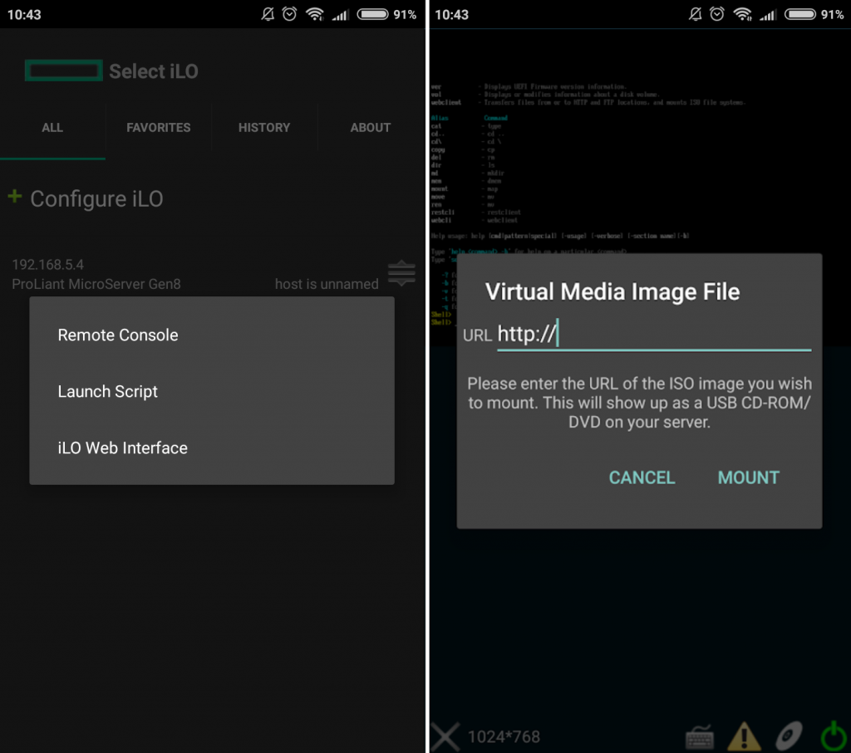
Task: Tap the 1024*768 resolution text
Action: (504, 736)
